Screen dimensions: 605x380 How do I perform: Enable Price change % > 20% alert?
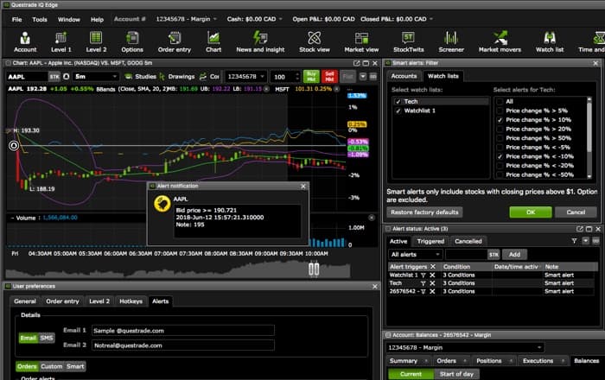pos(500,129)
